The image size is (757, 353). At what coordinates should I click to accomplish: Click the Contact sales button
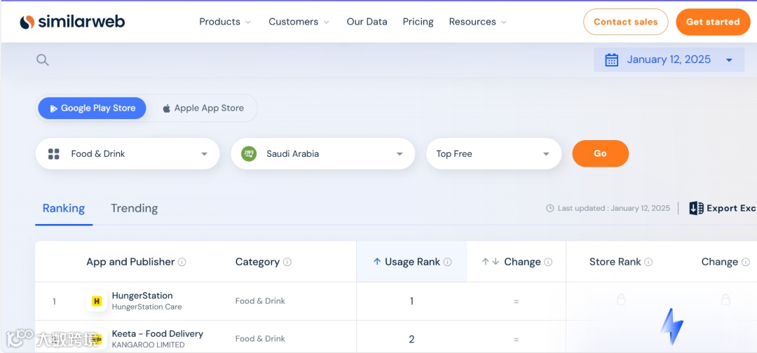[x=625, y=22]
